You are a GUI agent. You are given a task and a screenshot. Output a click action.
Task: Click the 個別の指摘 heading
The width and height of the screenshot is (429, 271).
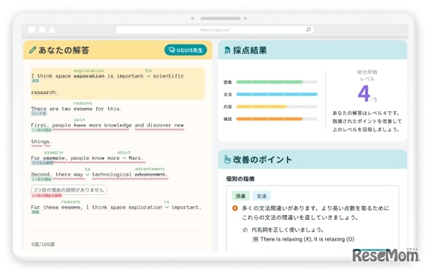[240, 179]
